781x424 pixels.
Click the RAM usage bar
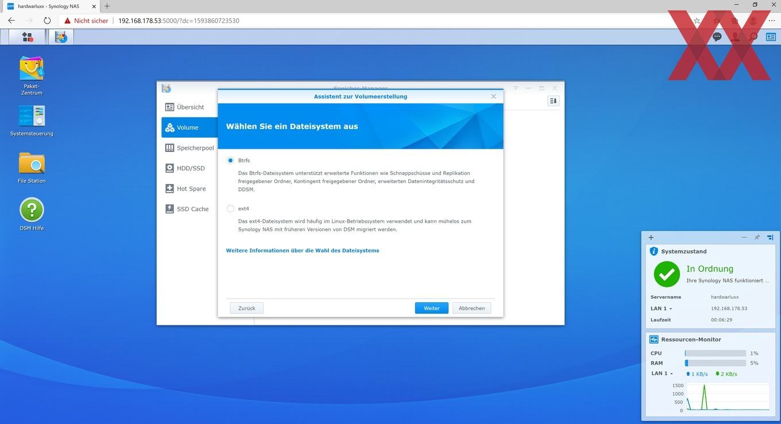tap(715, 363)
